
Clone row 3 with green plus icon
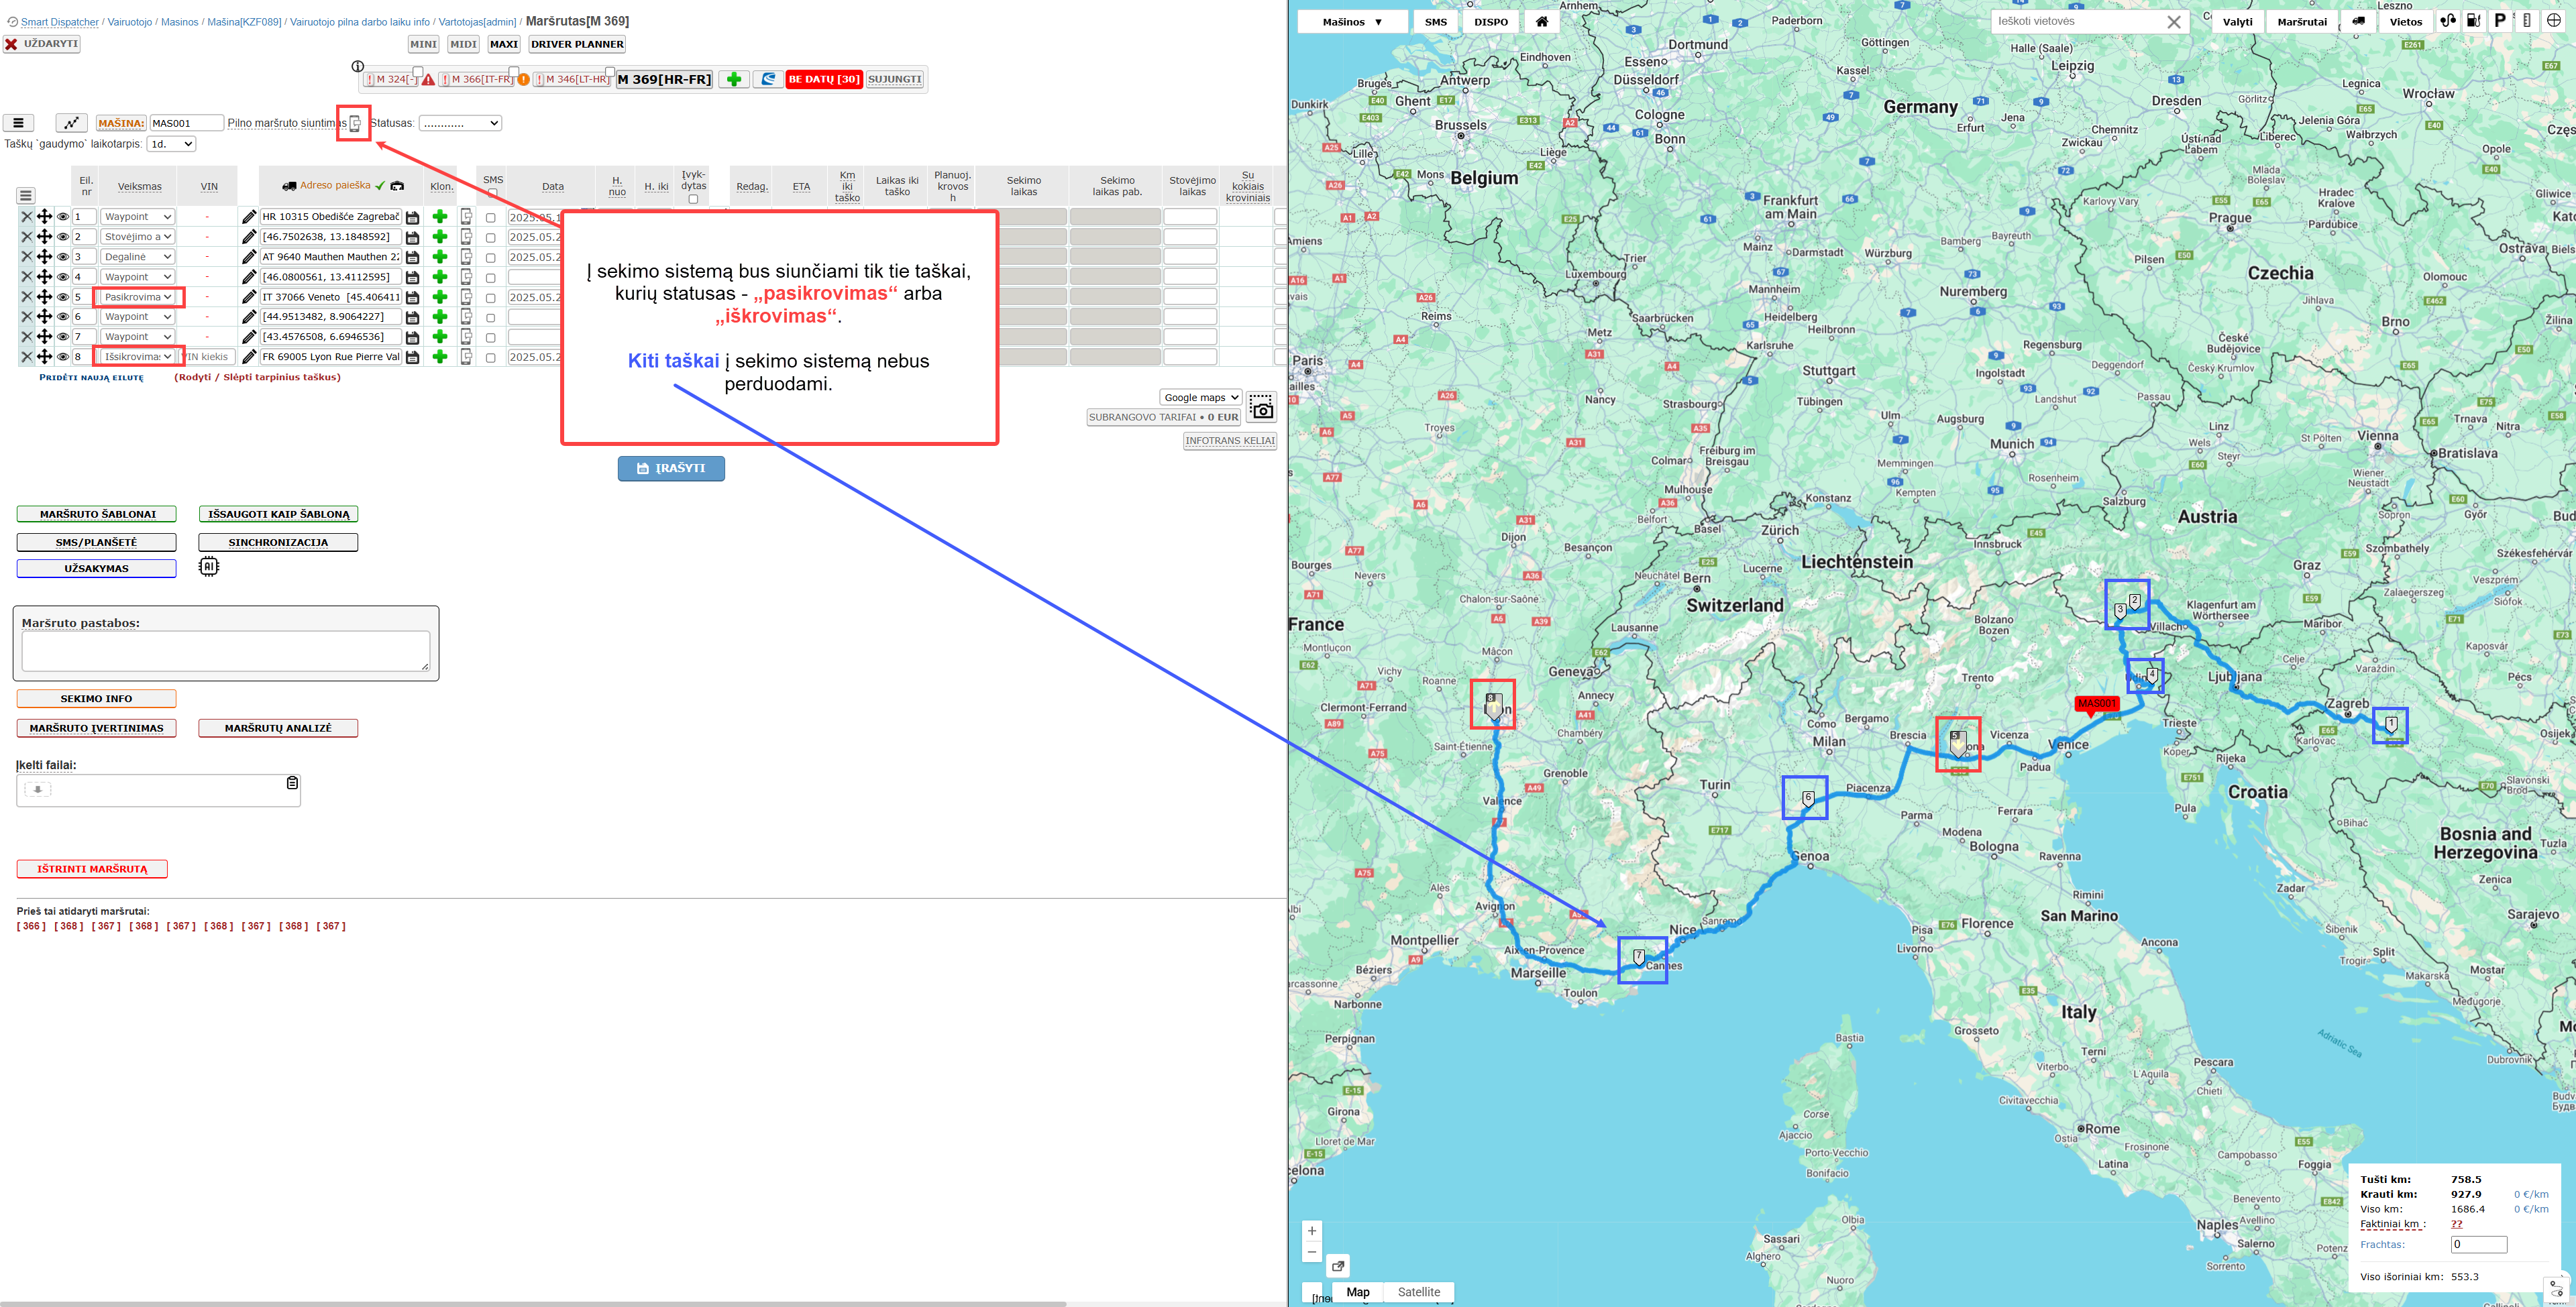439,257
